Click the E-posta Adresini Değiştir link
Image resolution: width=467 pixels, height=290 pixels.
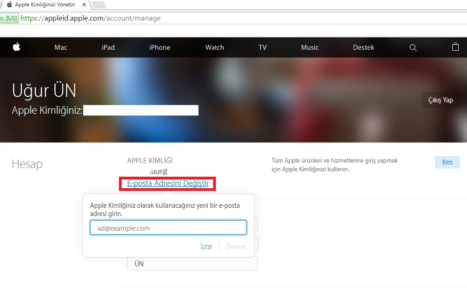pyautogui.click(x=168, y=184)
